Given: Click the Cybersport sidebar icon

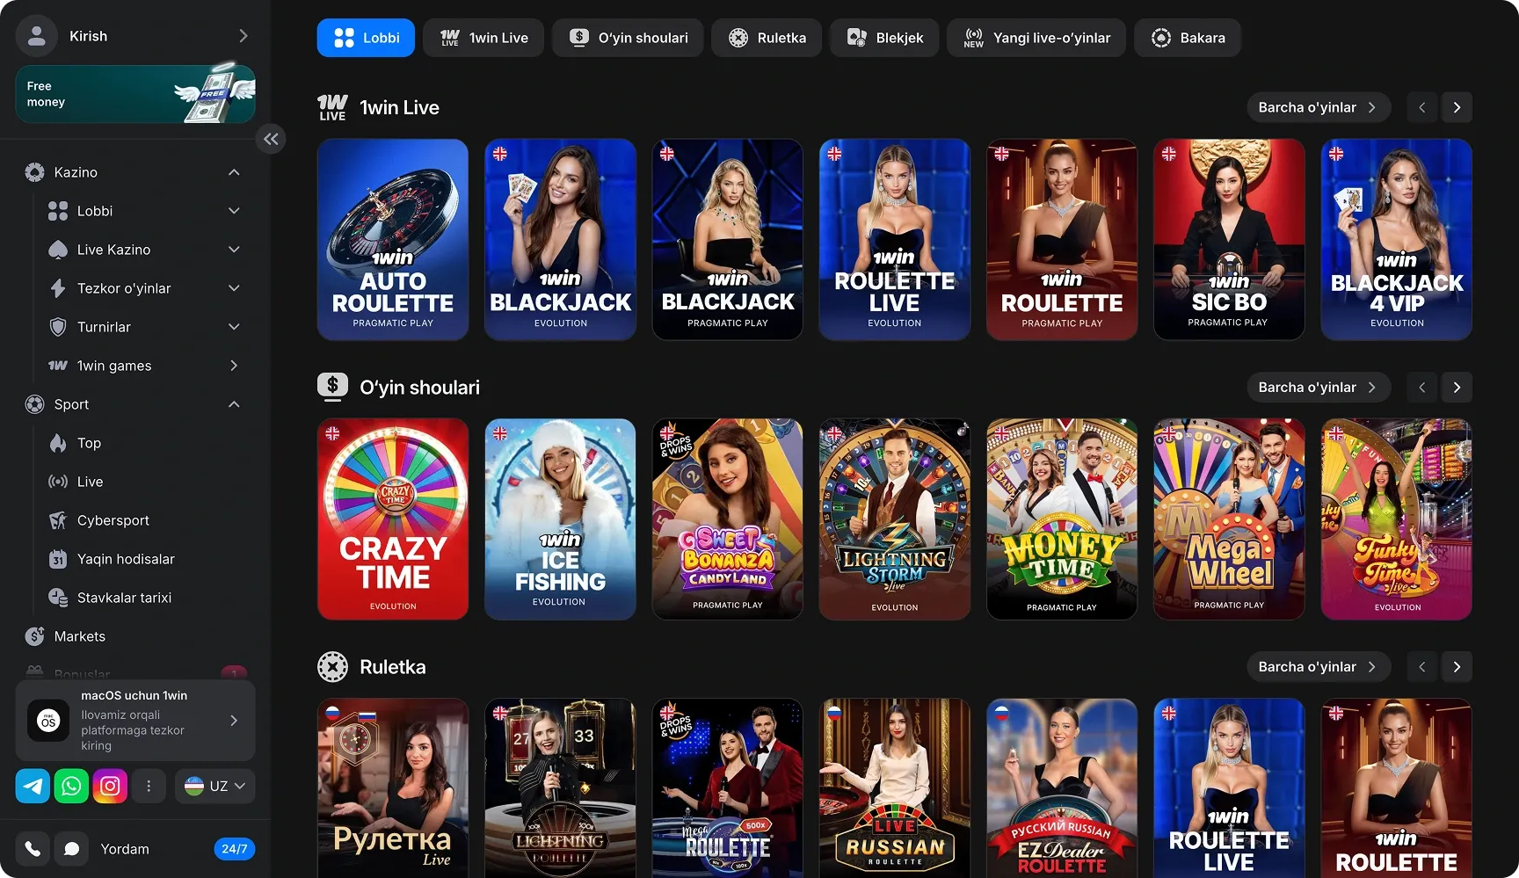Looking at the screenshot, I should [x=58, y=520].
